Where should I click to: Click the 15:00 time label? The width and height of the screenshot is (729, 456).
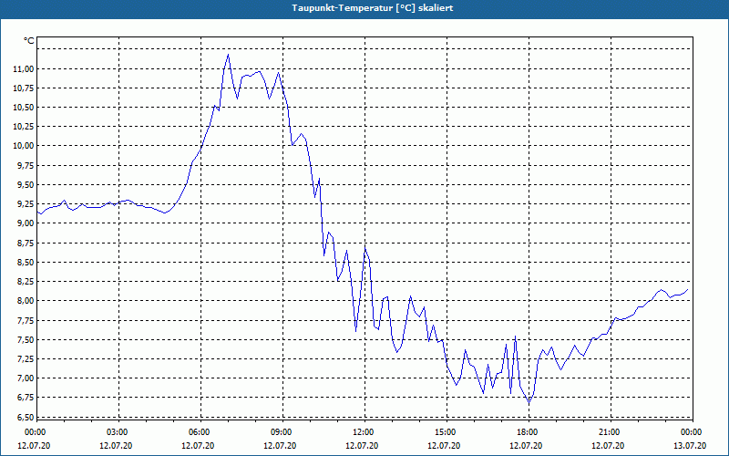(447, 432)
